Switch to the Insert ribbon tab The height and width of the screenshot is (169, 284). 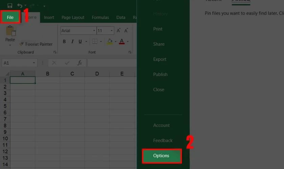pyautogui.click(x=49, y=17)
